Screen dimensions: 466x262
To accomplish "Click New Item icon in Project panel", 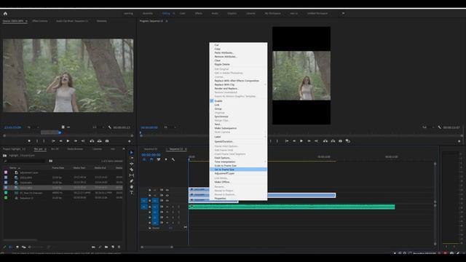I will (113, 247).
